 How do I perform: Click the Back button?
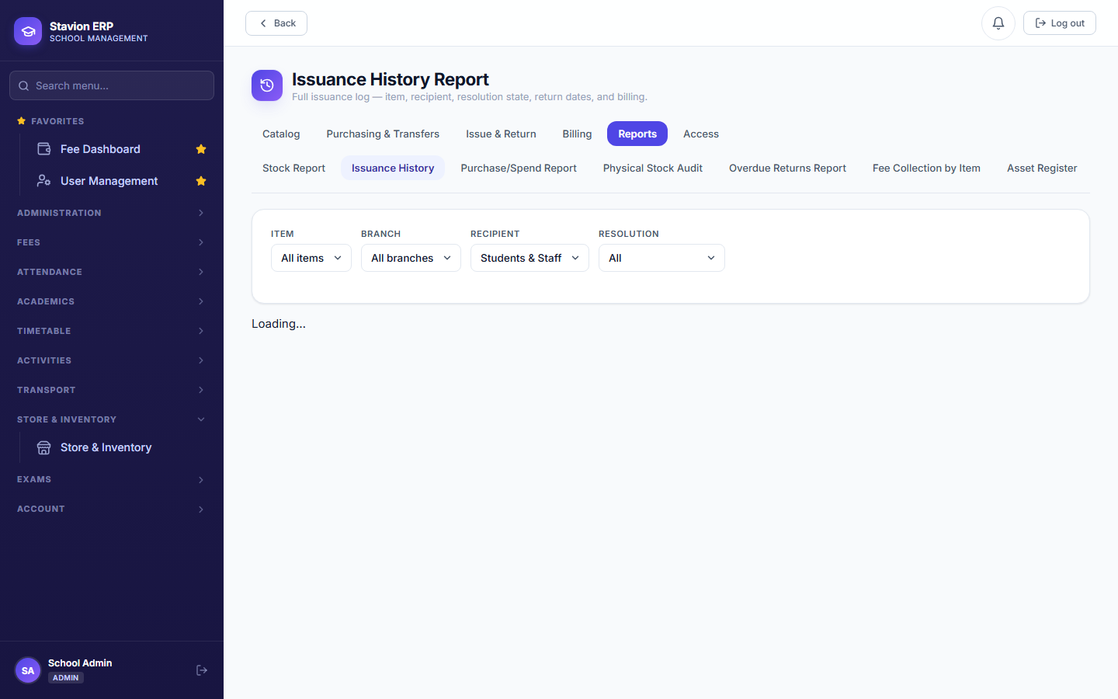[276, 23]
